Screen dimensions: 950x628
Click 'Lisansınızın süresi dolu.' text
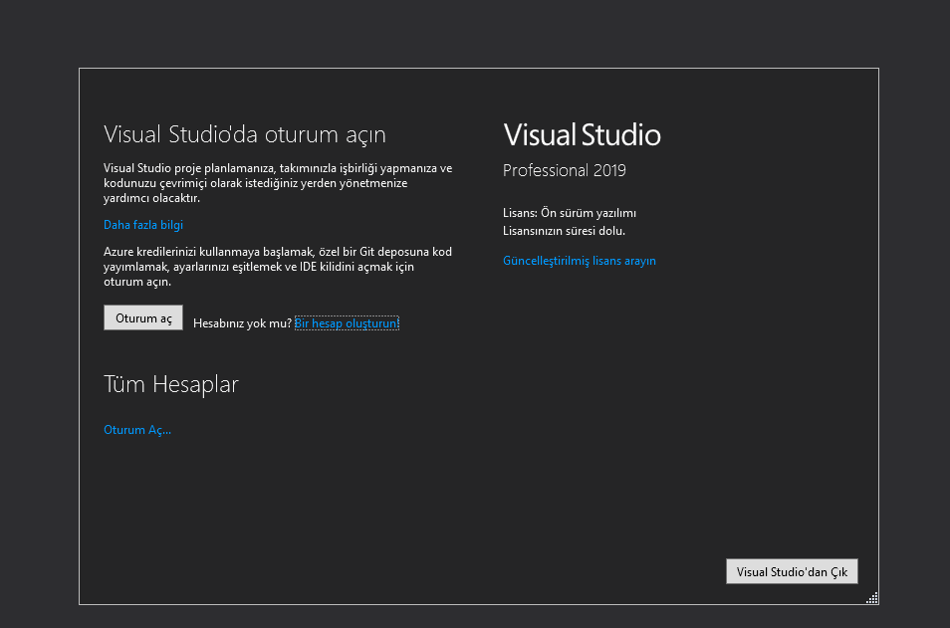(x=564, y=231)
